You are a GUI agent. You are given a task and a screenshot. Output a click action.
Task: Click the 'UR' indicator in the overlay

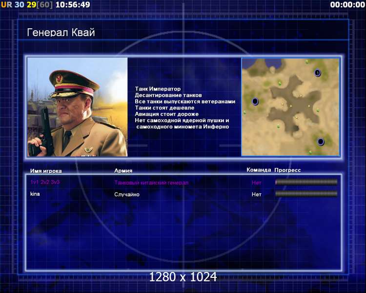point(6,4)
